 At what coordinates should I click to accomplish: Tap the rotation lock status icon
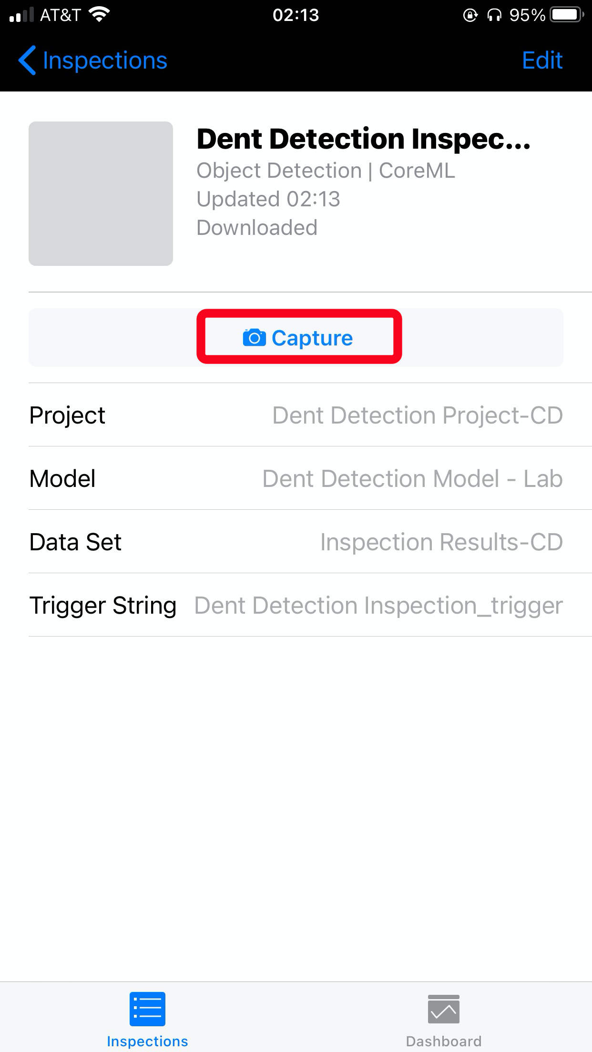click(470, 15)
